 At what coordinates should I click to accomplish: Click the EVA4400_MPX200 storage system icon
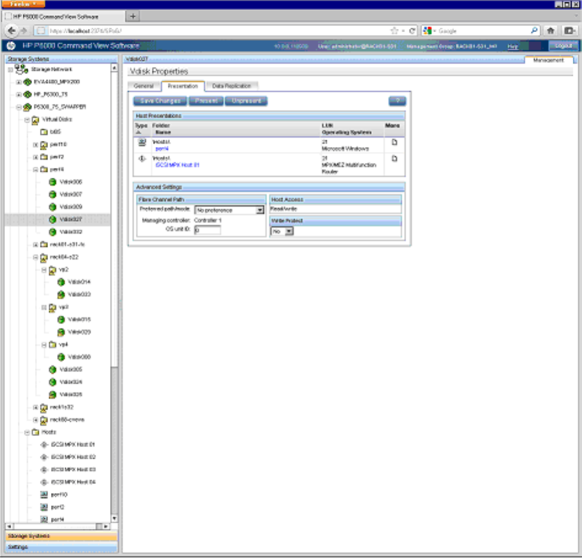pyautogui.click(x=27, y=82)
